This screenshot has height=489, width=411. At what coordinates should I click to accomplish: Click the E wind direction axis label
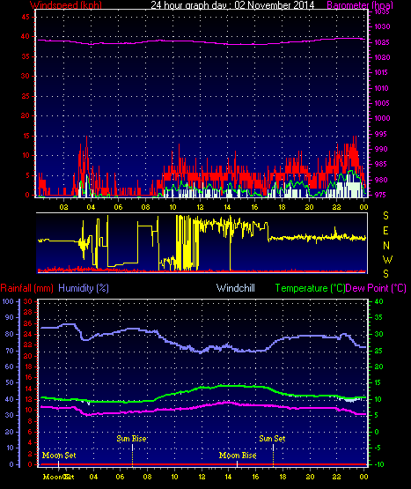point(385,231)
